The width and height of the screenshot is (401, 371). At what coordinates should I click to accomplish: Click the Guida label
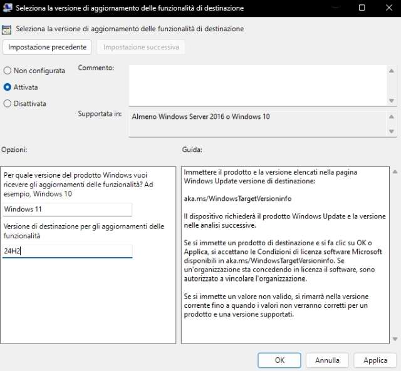(x=192, y=150)
